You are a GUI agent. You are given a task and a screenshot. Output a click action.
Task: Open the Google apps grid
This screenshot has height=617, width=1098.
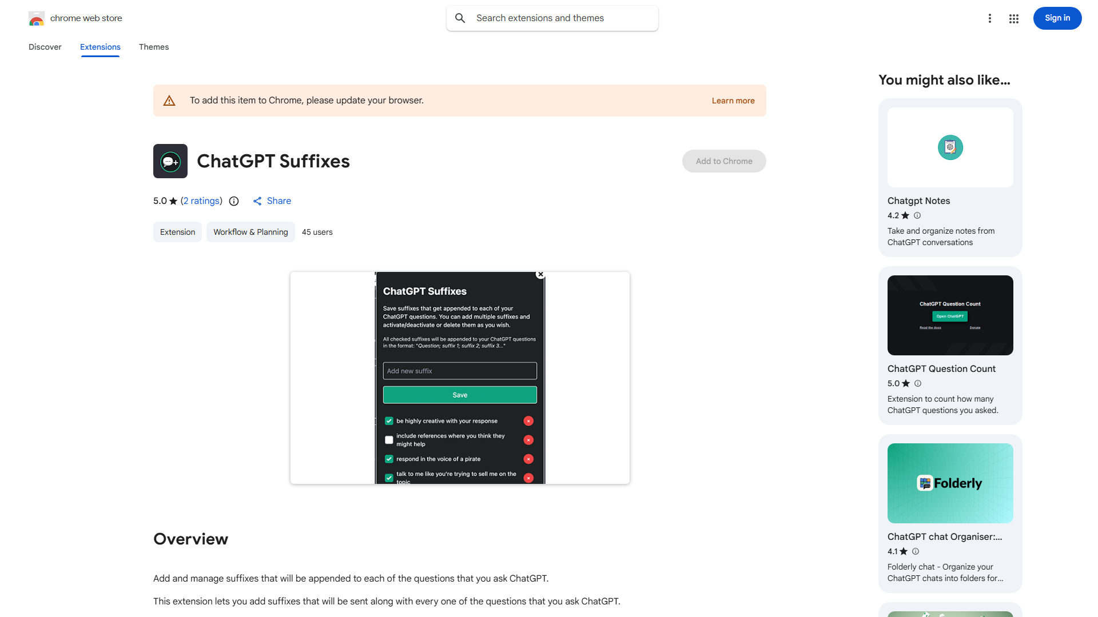(x=1014, y=18)
